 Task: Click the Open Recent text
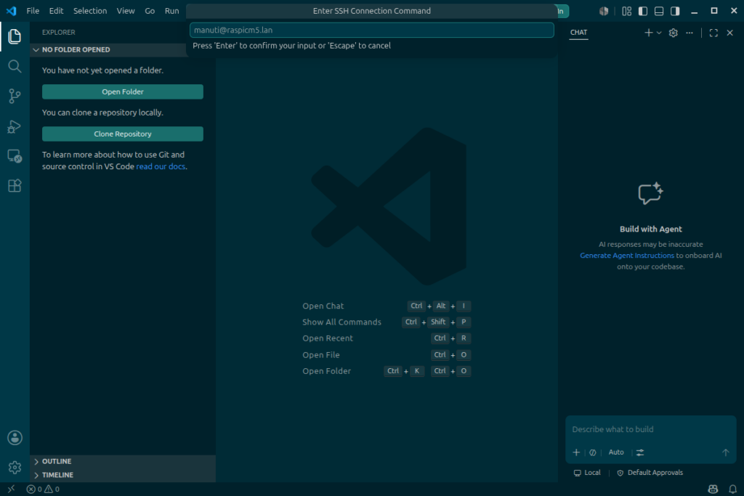pos(328,338)
